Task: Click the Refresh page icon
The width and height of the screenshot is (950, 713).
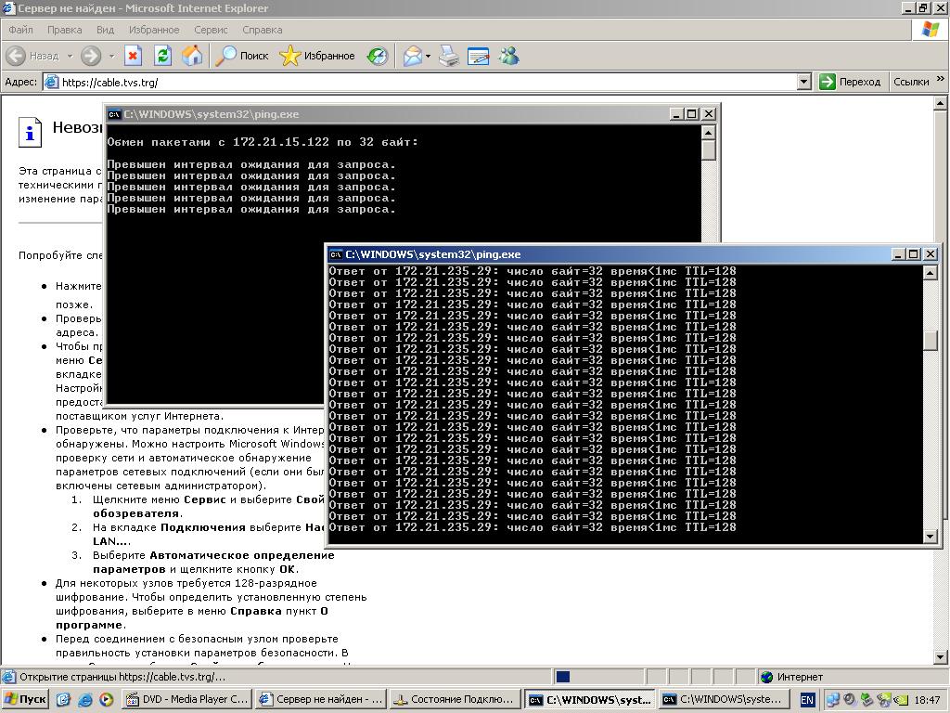Action: pos(162,56)
